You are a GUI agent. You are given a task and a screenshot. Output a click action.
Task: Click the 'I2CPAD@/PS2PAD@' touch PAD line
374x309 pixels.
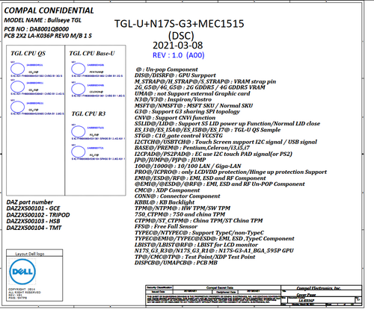tap(213, 154)
